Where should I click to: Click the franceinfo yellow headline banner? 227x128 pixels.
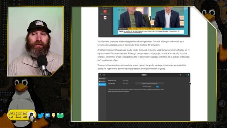[x=145, y=29]
